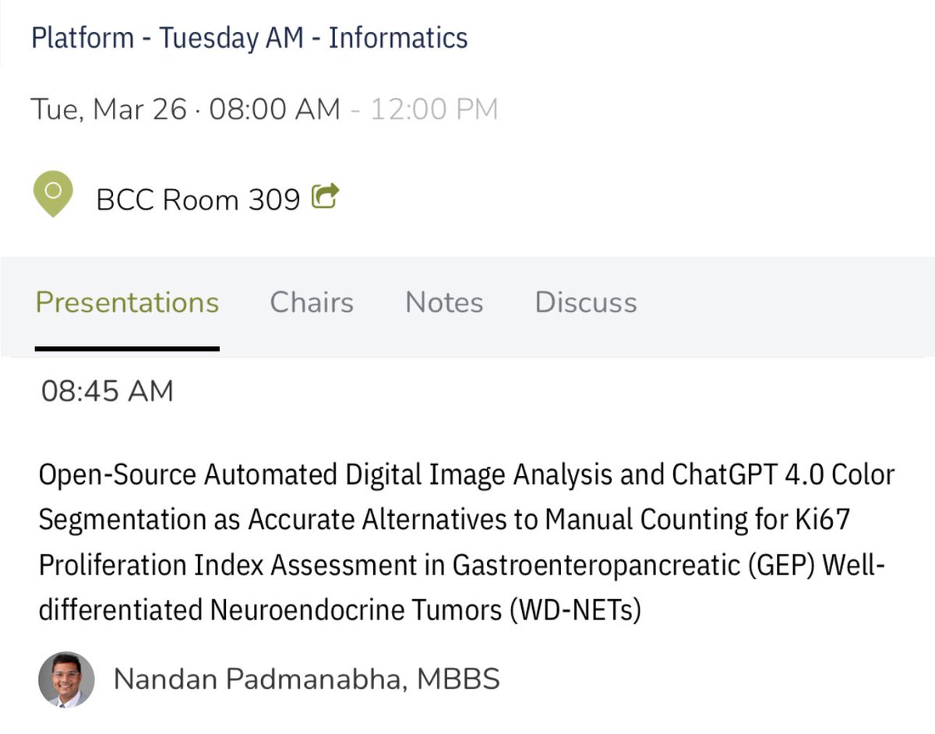Image resolution: width=935 pixels, height=734 pixels.
Task: Click the active tab underline indicator
Action: click(126, 350)
